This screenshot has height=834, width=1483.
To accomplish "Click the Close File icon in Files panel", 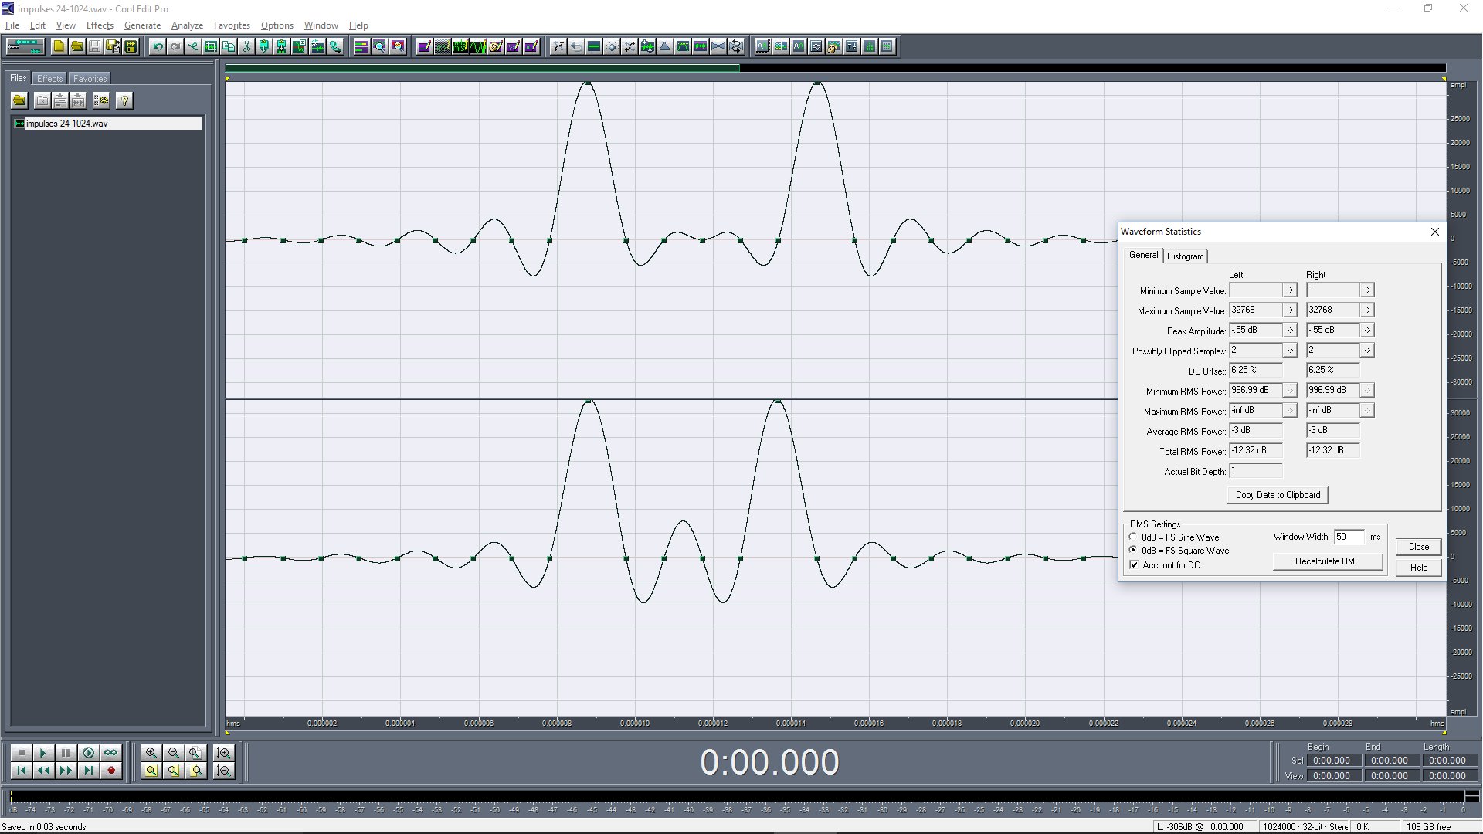I will [x=42, y=100].
